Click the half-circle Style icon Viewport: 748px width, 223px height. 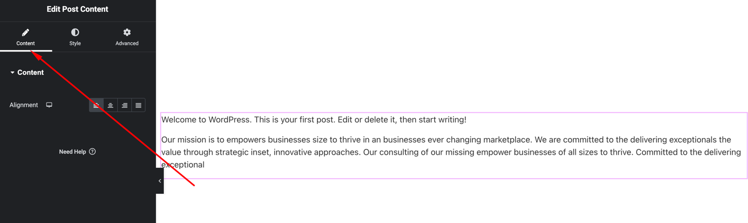tap(75, 32)
